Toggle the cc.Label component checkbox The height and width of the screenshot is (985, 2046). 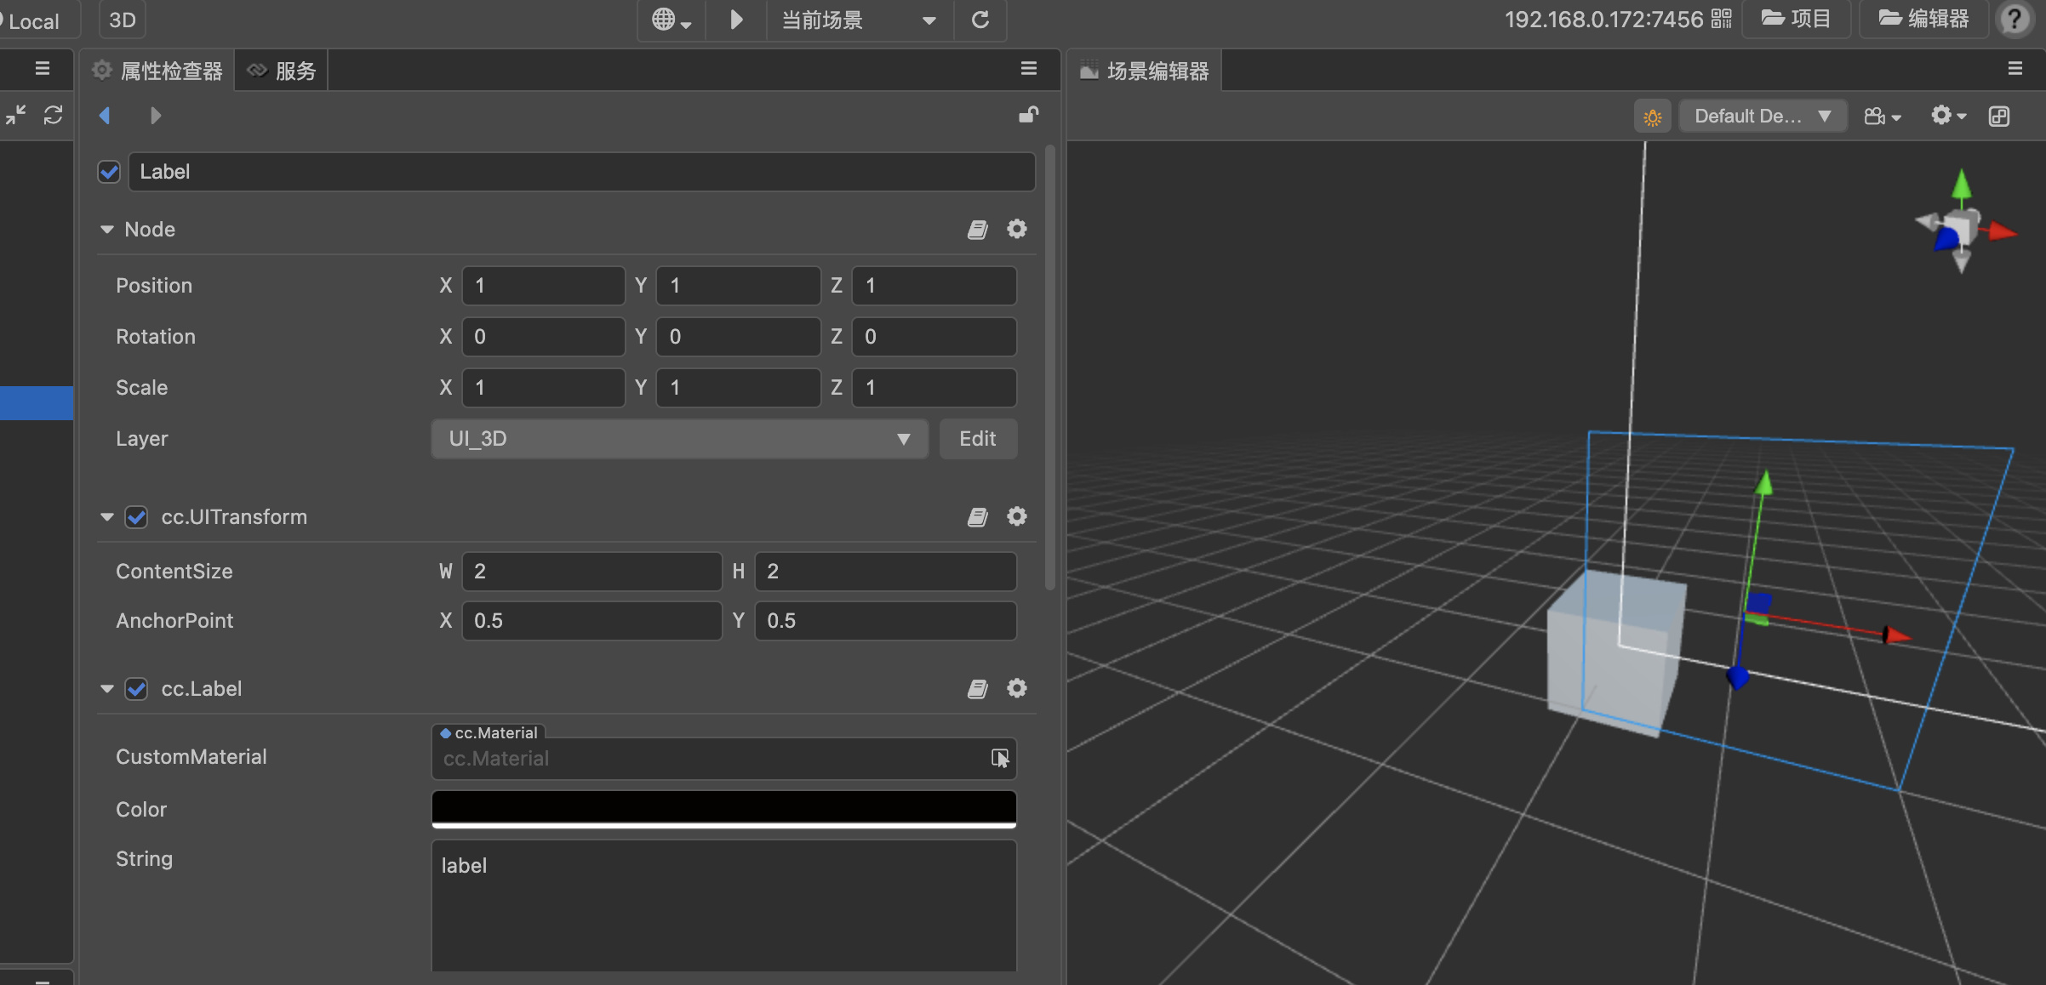coord(136,689)
